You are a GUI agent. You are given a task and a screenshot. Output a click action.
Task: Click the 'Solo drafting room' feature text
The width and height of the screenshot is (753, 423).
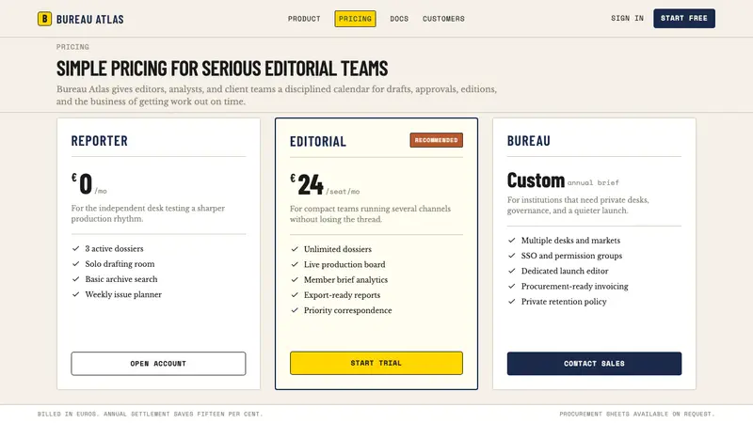(x=120, y=264)
